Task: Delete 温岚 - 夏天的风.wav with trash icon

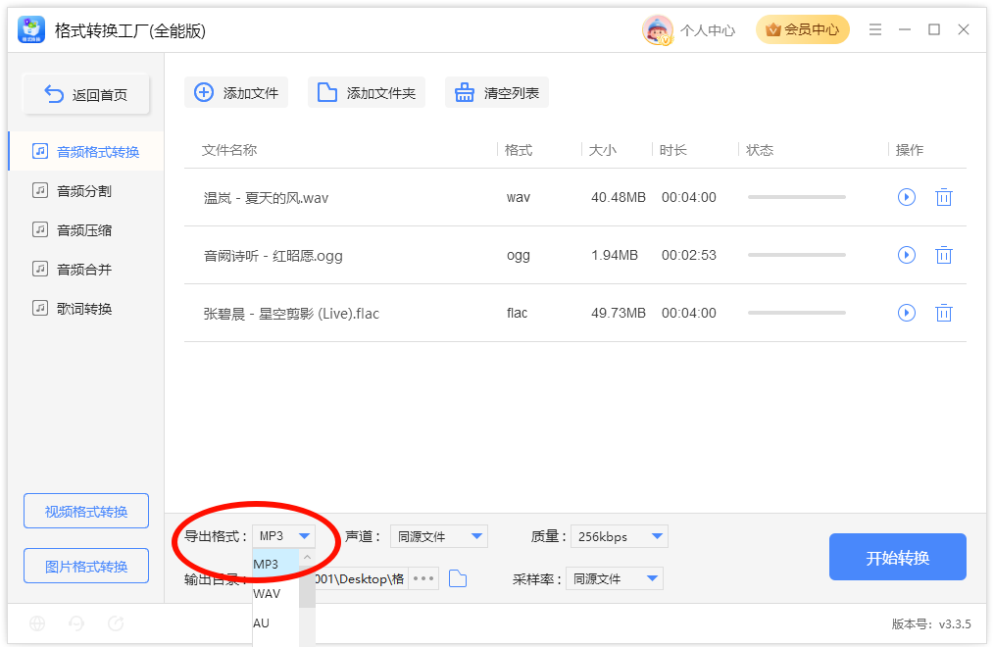Action: [944, 197]
